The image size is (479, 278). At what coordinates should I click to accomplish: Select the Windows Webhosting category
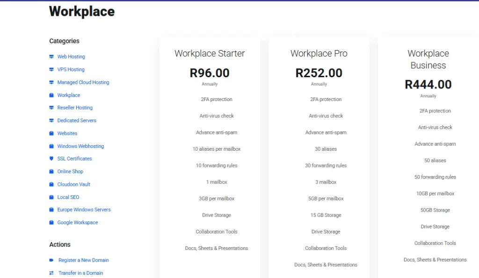(80, 146)
